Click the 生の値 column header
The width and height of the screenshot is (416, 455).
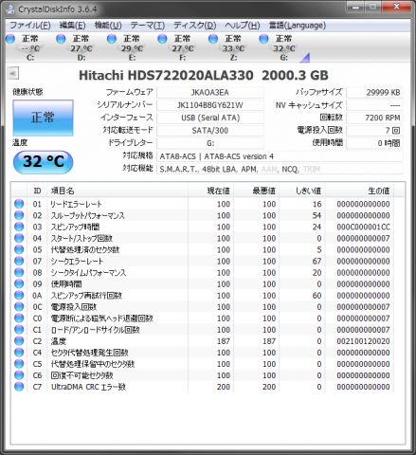359,191
